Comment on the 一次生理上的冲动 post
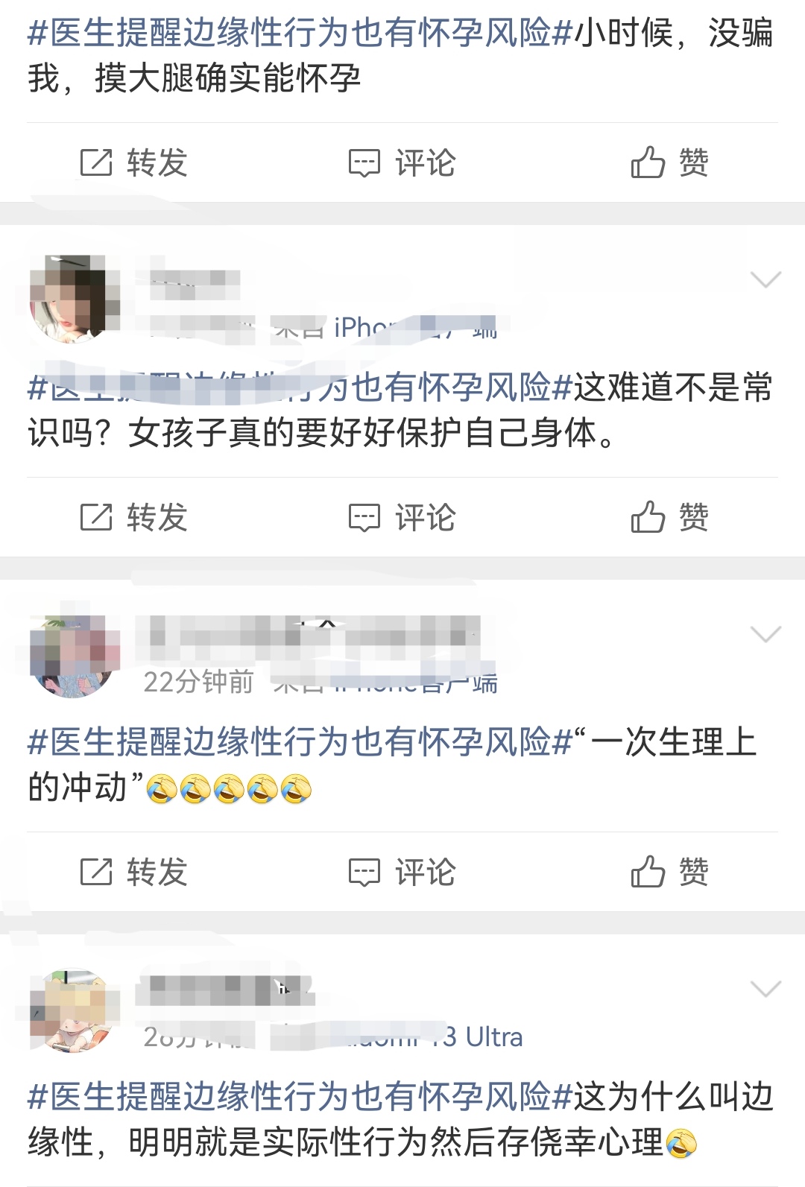The height and width of the screenshot is (1187, 805). click(402, 872)
